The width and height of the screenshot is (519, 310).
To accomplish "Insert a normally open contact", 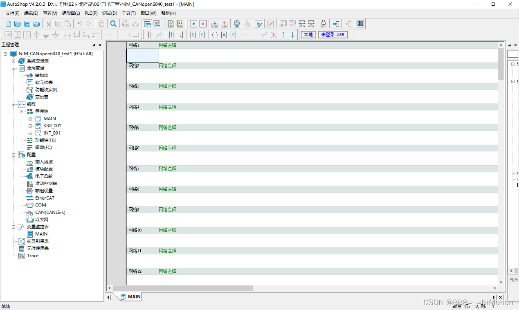I will 150,35.
